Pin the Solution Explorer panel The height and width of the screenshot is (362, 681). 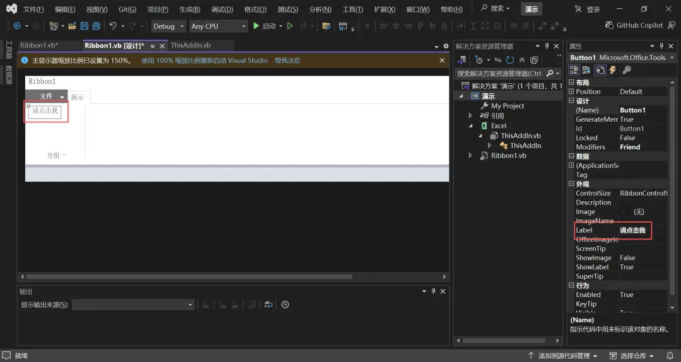pos(547,46)
